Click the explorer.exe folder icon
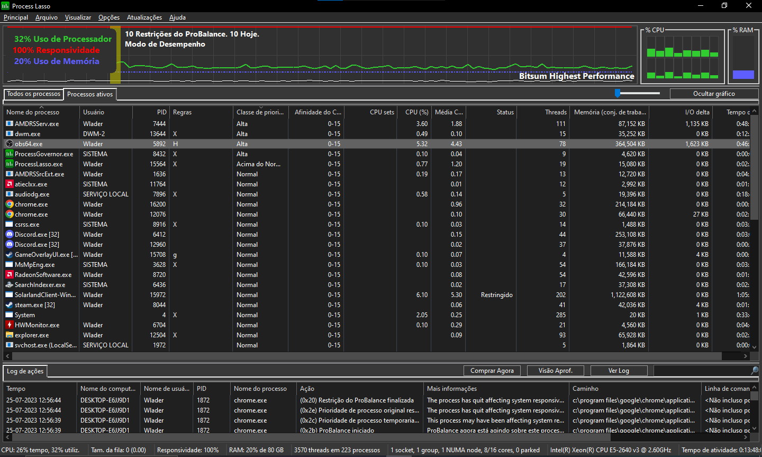The image size is (762, 457). pos(10,335)
